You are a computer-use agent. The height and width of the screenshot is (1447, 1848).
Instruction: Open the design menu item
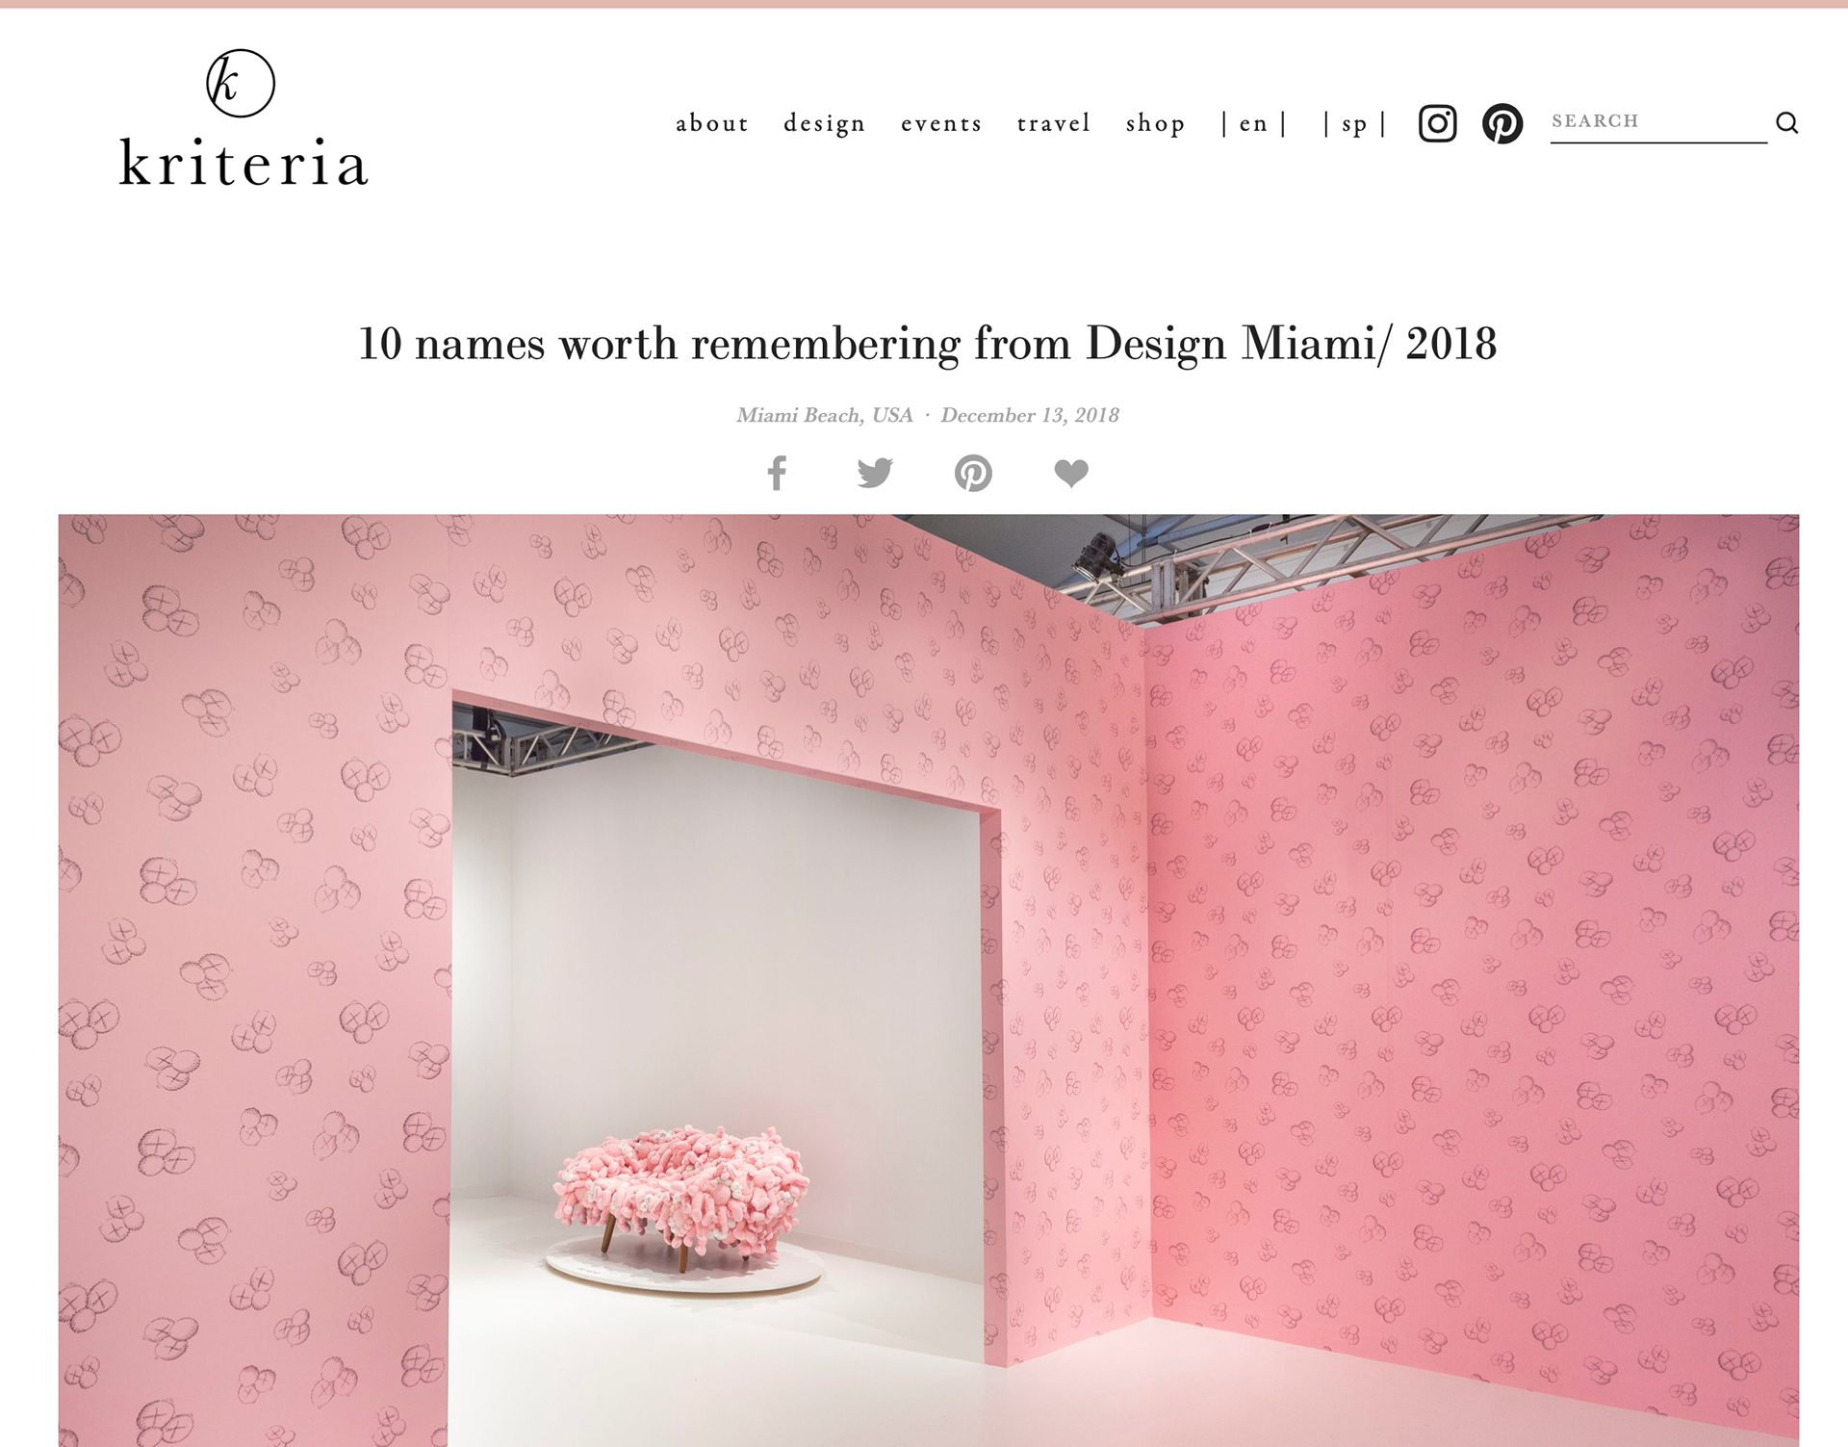pos(825,123)
